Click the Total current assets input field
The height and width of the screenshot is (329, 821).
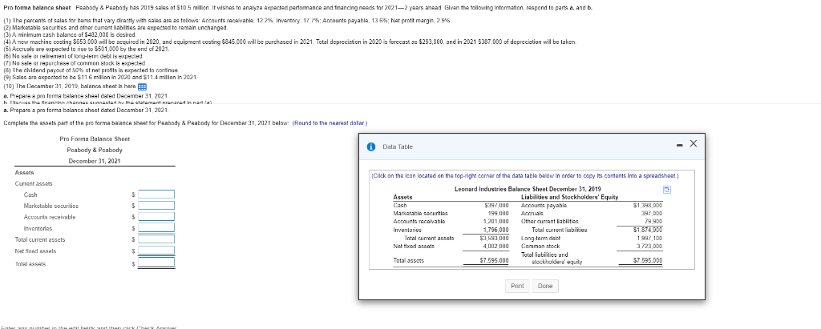[x=156, y=239]
